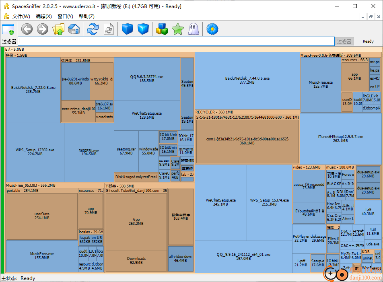
Task: Select the 4.tif 11.8MB block
Action: pyautogui.click(x=373, y=231)
